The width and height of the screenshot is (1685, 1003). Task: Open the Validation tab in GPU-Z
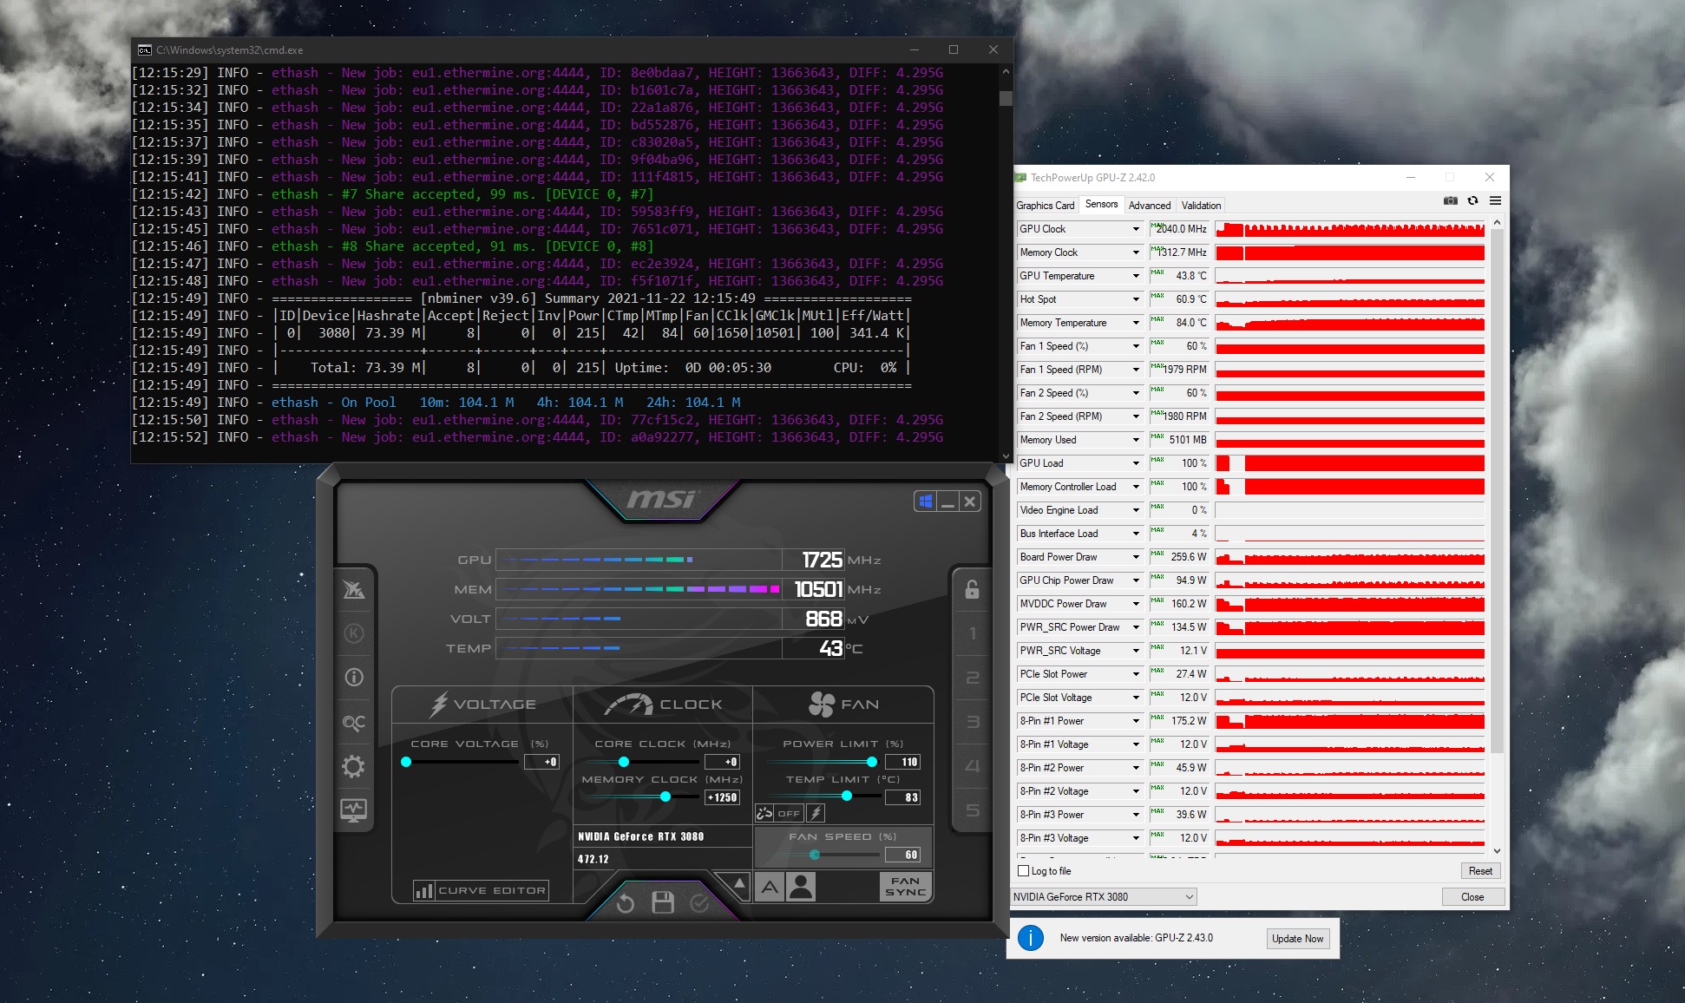coord(1201,206)
